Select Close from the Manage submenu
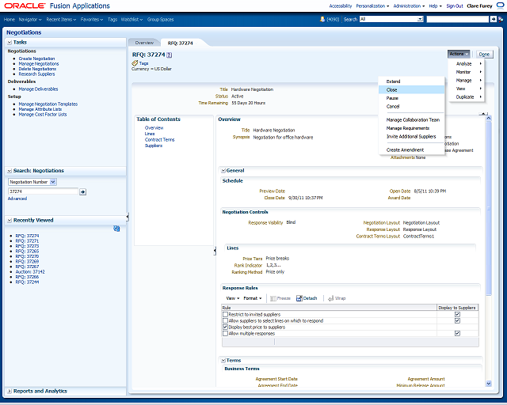The width and height of the screenshot is (507, 405). tap(411, 90)
